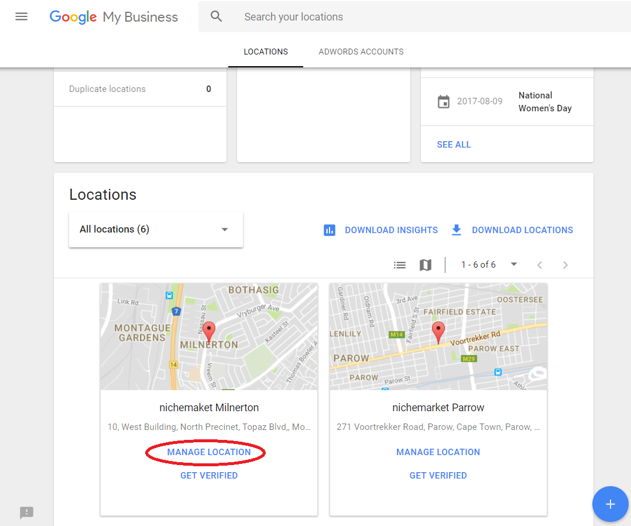Click the Parrow address '271 Voortrekker Road'
Image resolution: width=631 pixels, height=526 pixels.
[438, 427]
